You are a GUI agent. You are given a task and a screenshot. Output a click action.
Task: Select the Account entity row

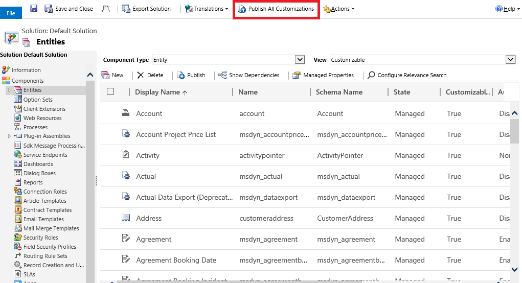pyautogui.click(x=305, y=113)
